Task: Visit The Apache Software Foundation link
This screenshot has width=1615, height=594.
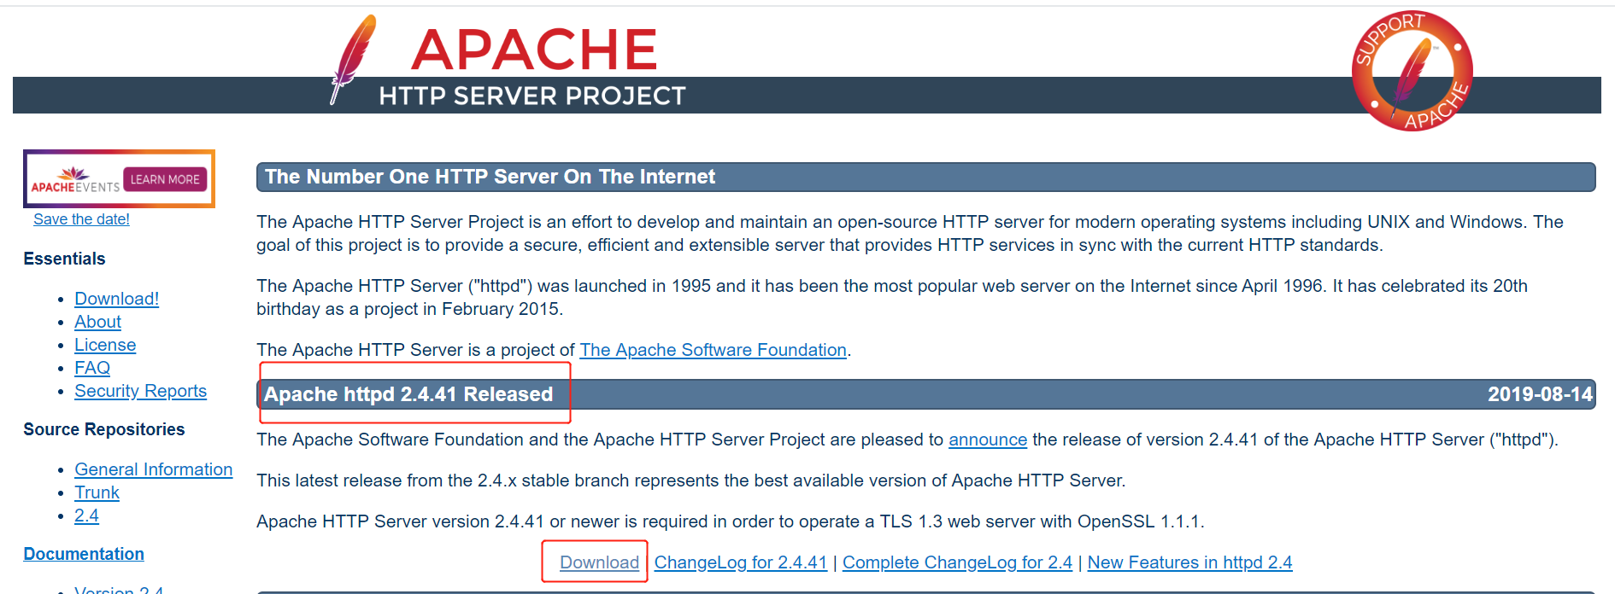Action: pyautogui.click(x=714, y=350)
